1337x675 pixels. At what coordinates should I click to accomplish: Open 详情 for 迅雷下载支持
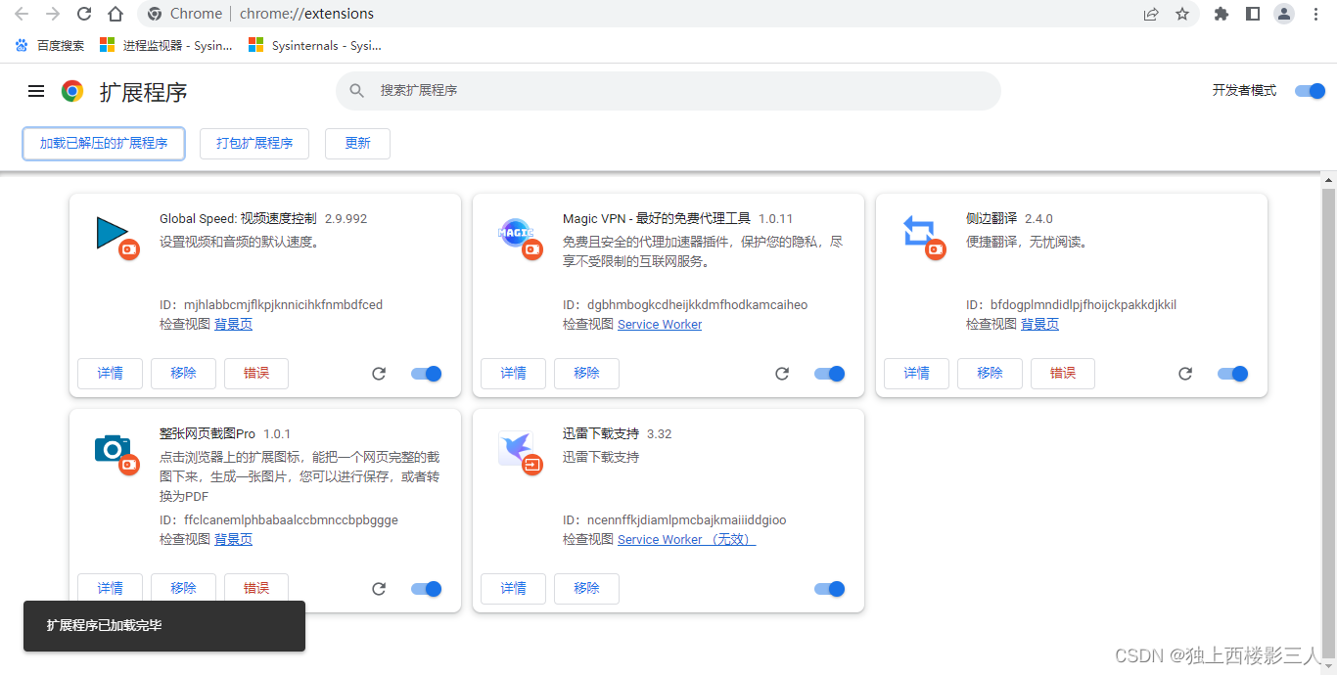[513, 589]
